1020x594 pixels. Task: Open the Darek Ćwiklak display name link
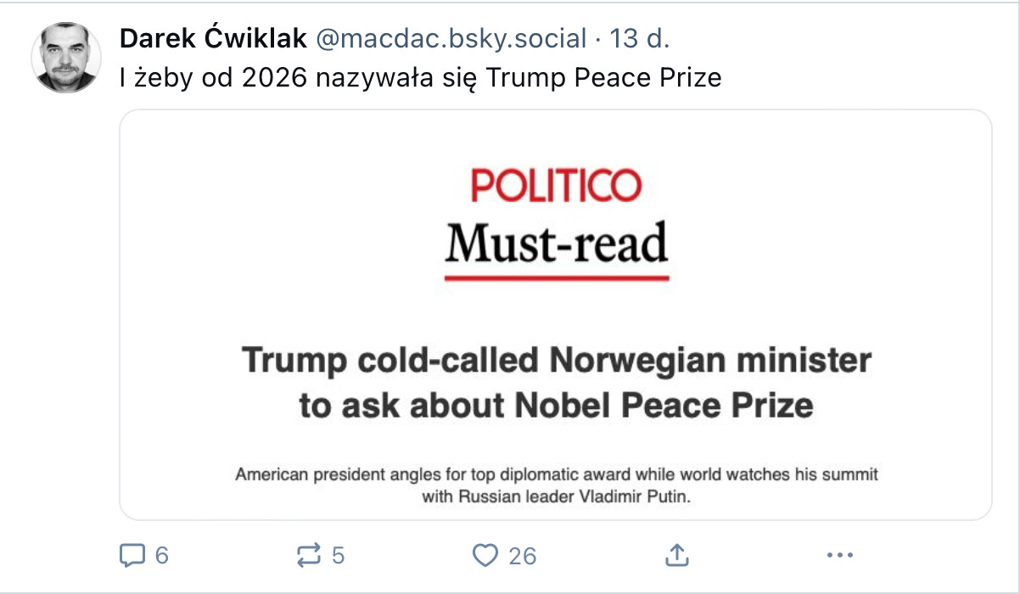pos(214,38)
